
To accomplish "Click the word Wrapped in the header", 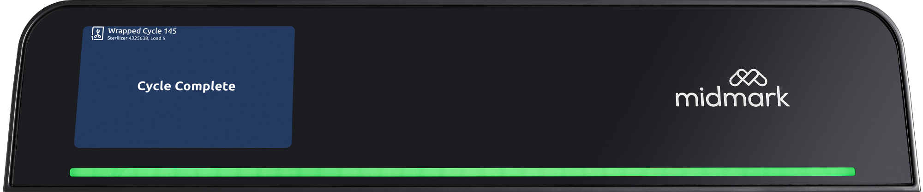I will pos(124,31).
